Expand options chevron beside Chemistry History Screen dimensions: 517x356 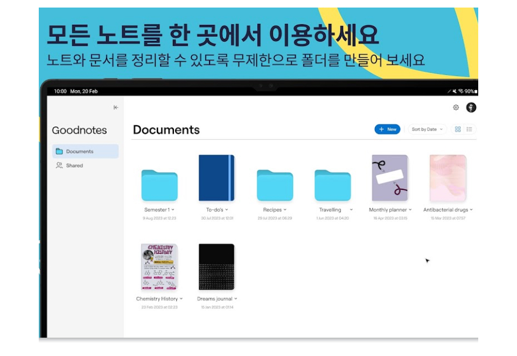[x=181, y=298]
